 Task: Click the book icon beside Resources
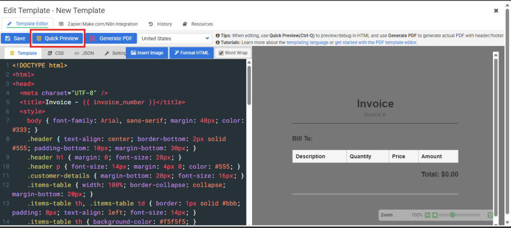pos(185,24)
